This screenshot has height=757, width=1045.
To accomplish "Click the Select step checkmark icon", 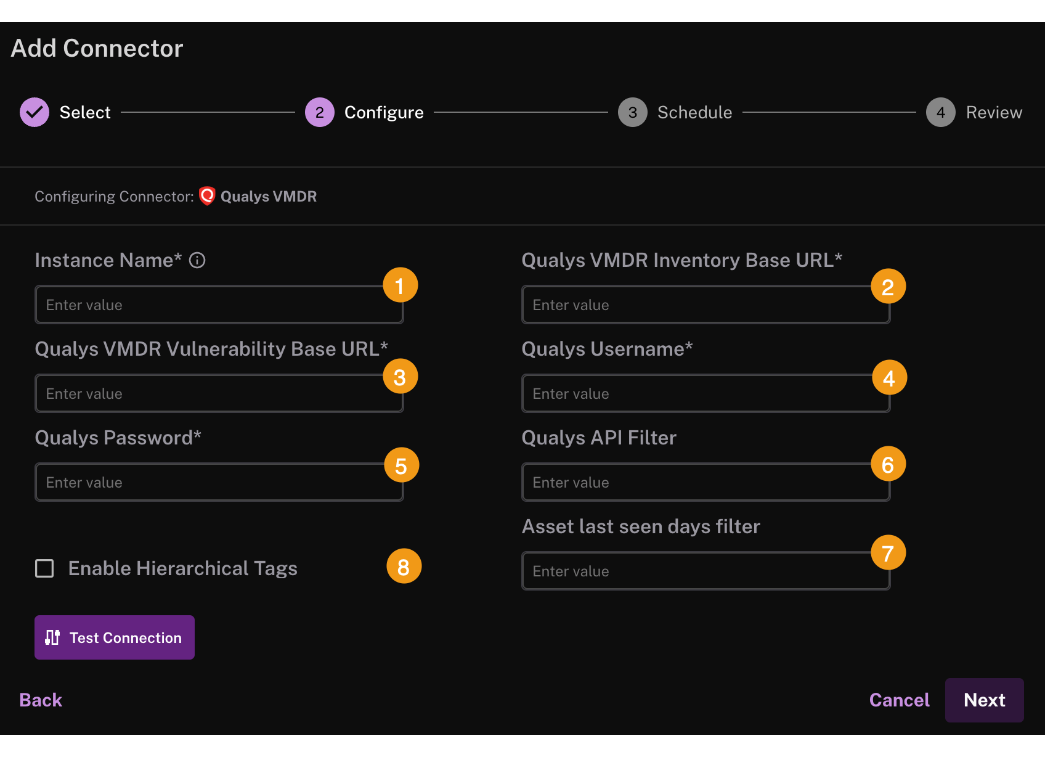I will tap(35, 112).
